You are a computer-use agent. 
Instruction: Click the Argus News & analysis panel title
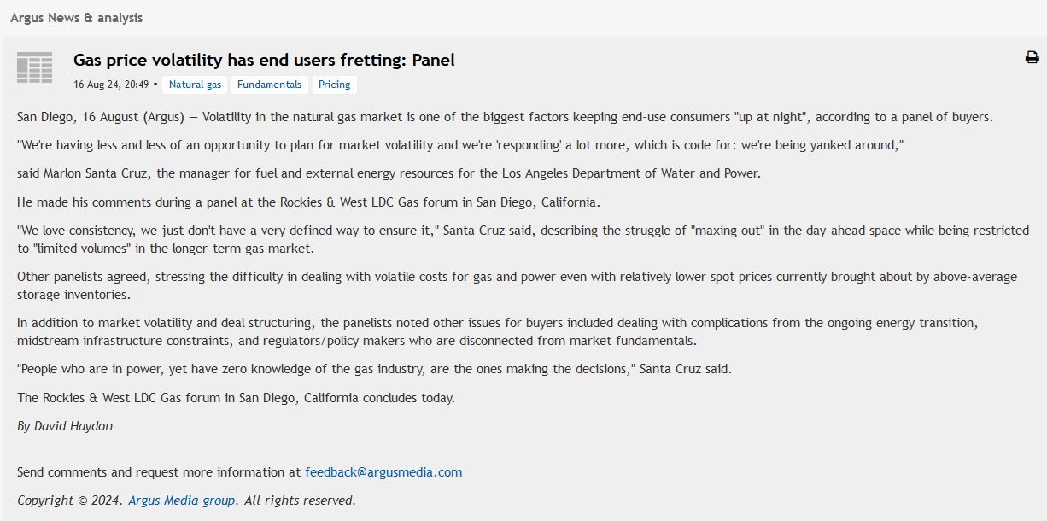(77, 17)
